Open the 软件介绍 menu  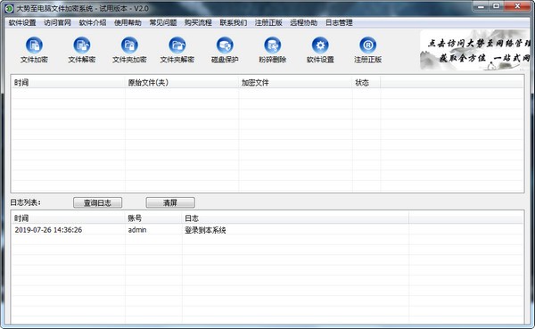tap(93, 22)
